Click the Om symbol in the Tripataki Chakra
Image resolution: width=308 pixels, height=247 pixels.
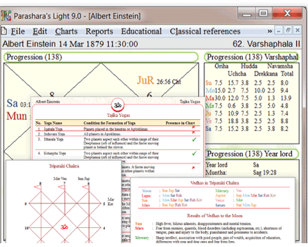(x=64, y=227)
